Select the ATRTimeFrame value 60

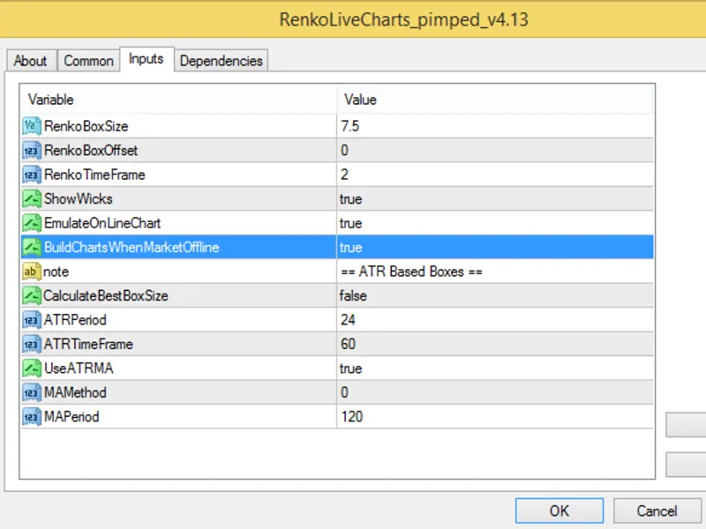point(495,344)
